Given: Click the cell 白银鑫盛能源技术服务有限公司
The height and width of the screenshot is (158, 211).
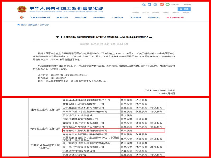Looking at the screenshot, I should pyautogui.click(x=91, y=108).
